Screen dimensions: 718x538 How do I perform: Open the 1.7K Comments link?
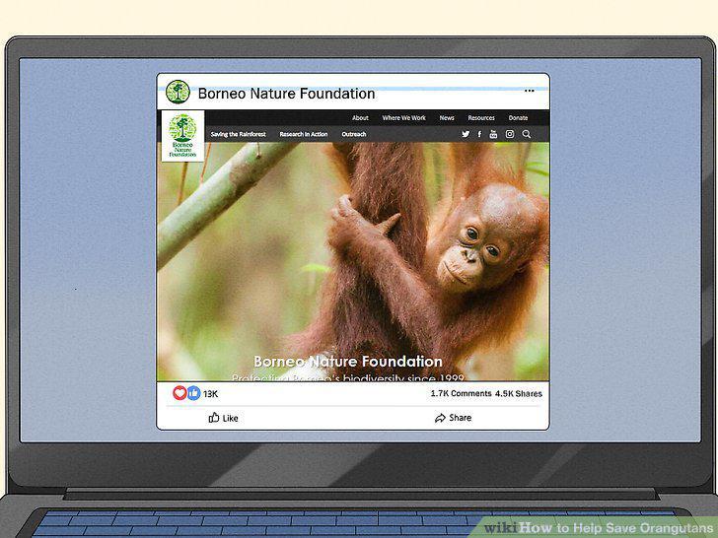pyautogui.click(x=461, y=393)
